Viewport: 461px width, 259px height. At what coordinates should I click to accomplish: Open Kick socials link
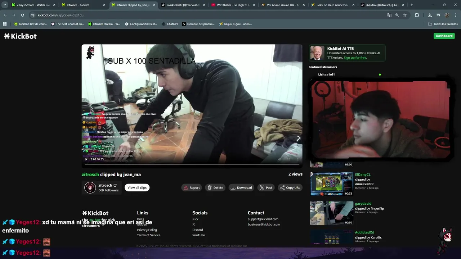(195, 219)
